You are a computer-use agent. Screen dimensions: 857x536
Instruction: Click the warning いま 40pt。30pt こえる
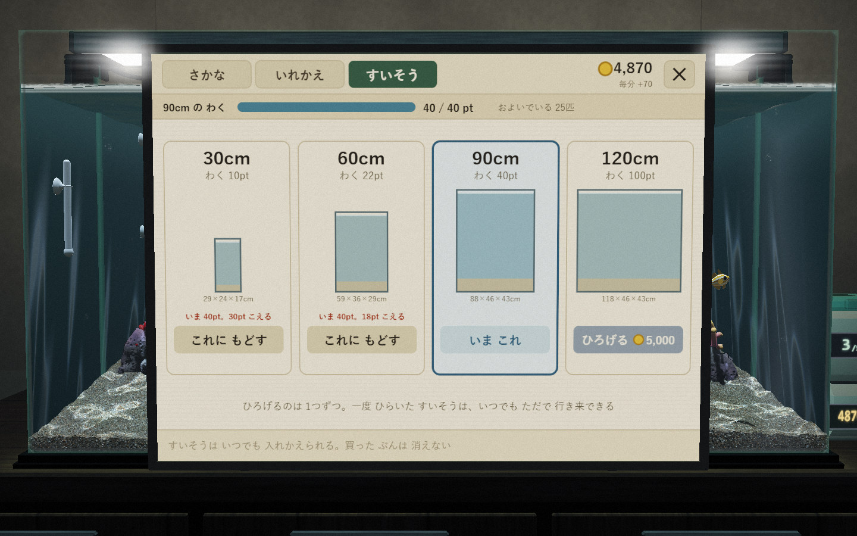coord(228,317)
